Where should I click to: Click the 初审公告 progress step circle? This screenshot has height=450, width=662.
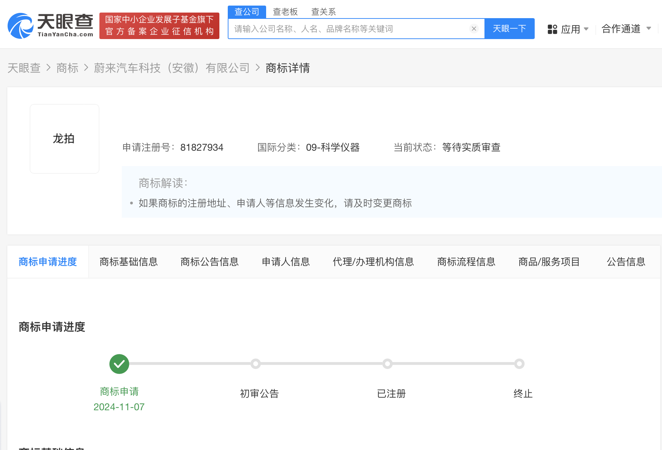(256, 364)
